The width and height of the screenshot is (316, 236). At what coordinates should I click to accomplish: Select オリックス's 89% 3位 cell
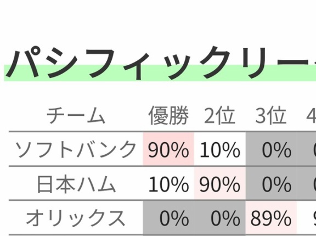271,218
